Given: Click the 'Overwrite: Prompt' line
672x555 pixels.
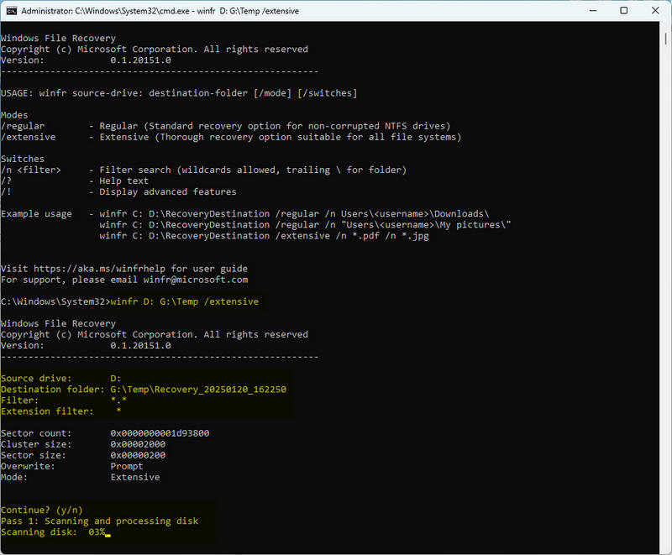Looking at the screenshot, I should pos(72,466).
